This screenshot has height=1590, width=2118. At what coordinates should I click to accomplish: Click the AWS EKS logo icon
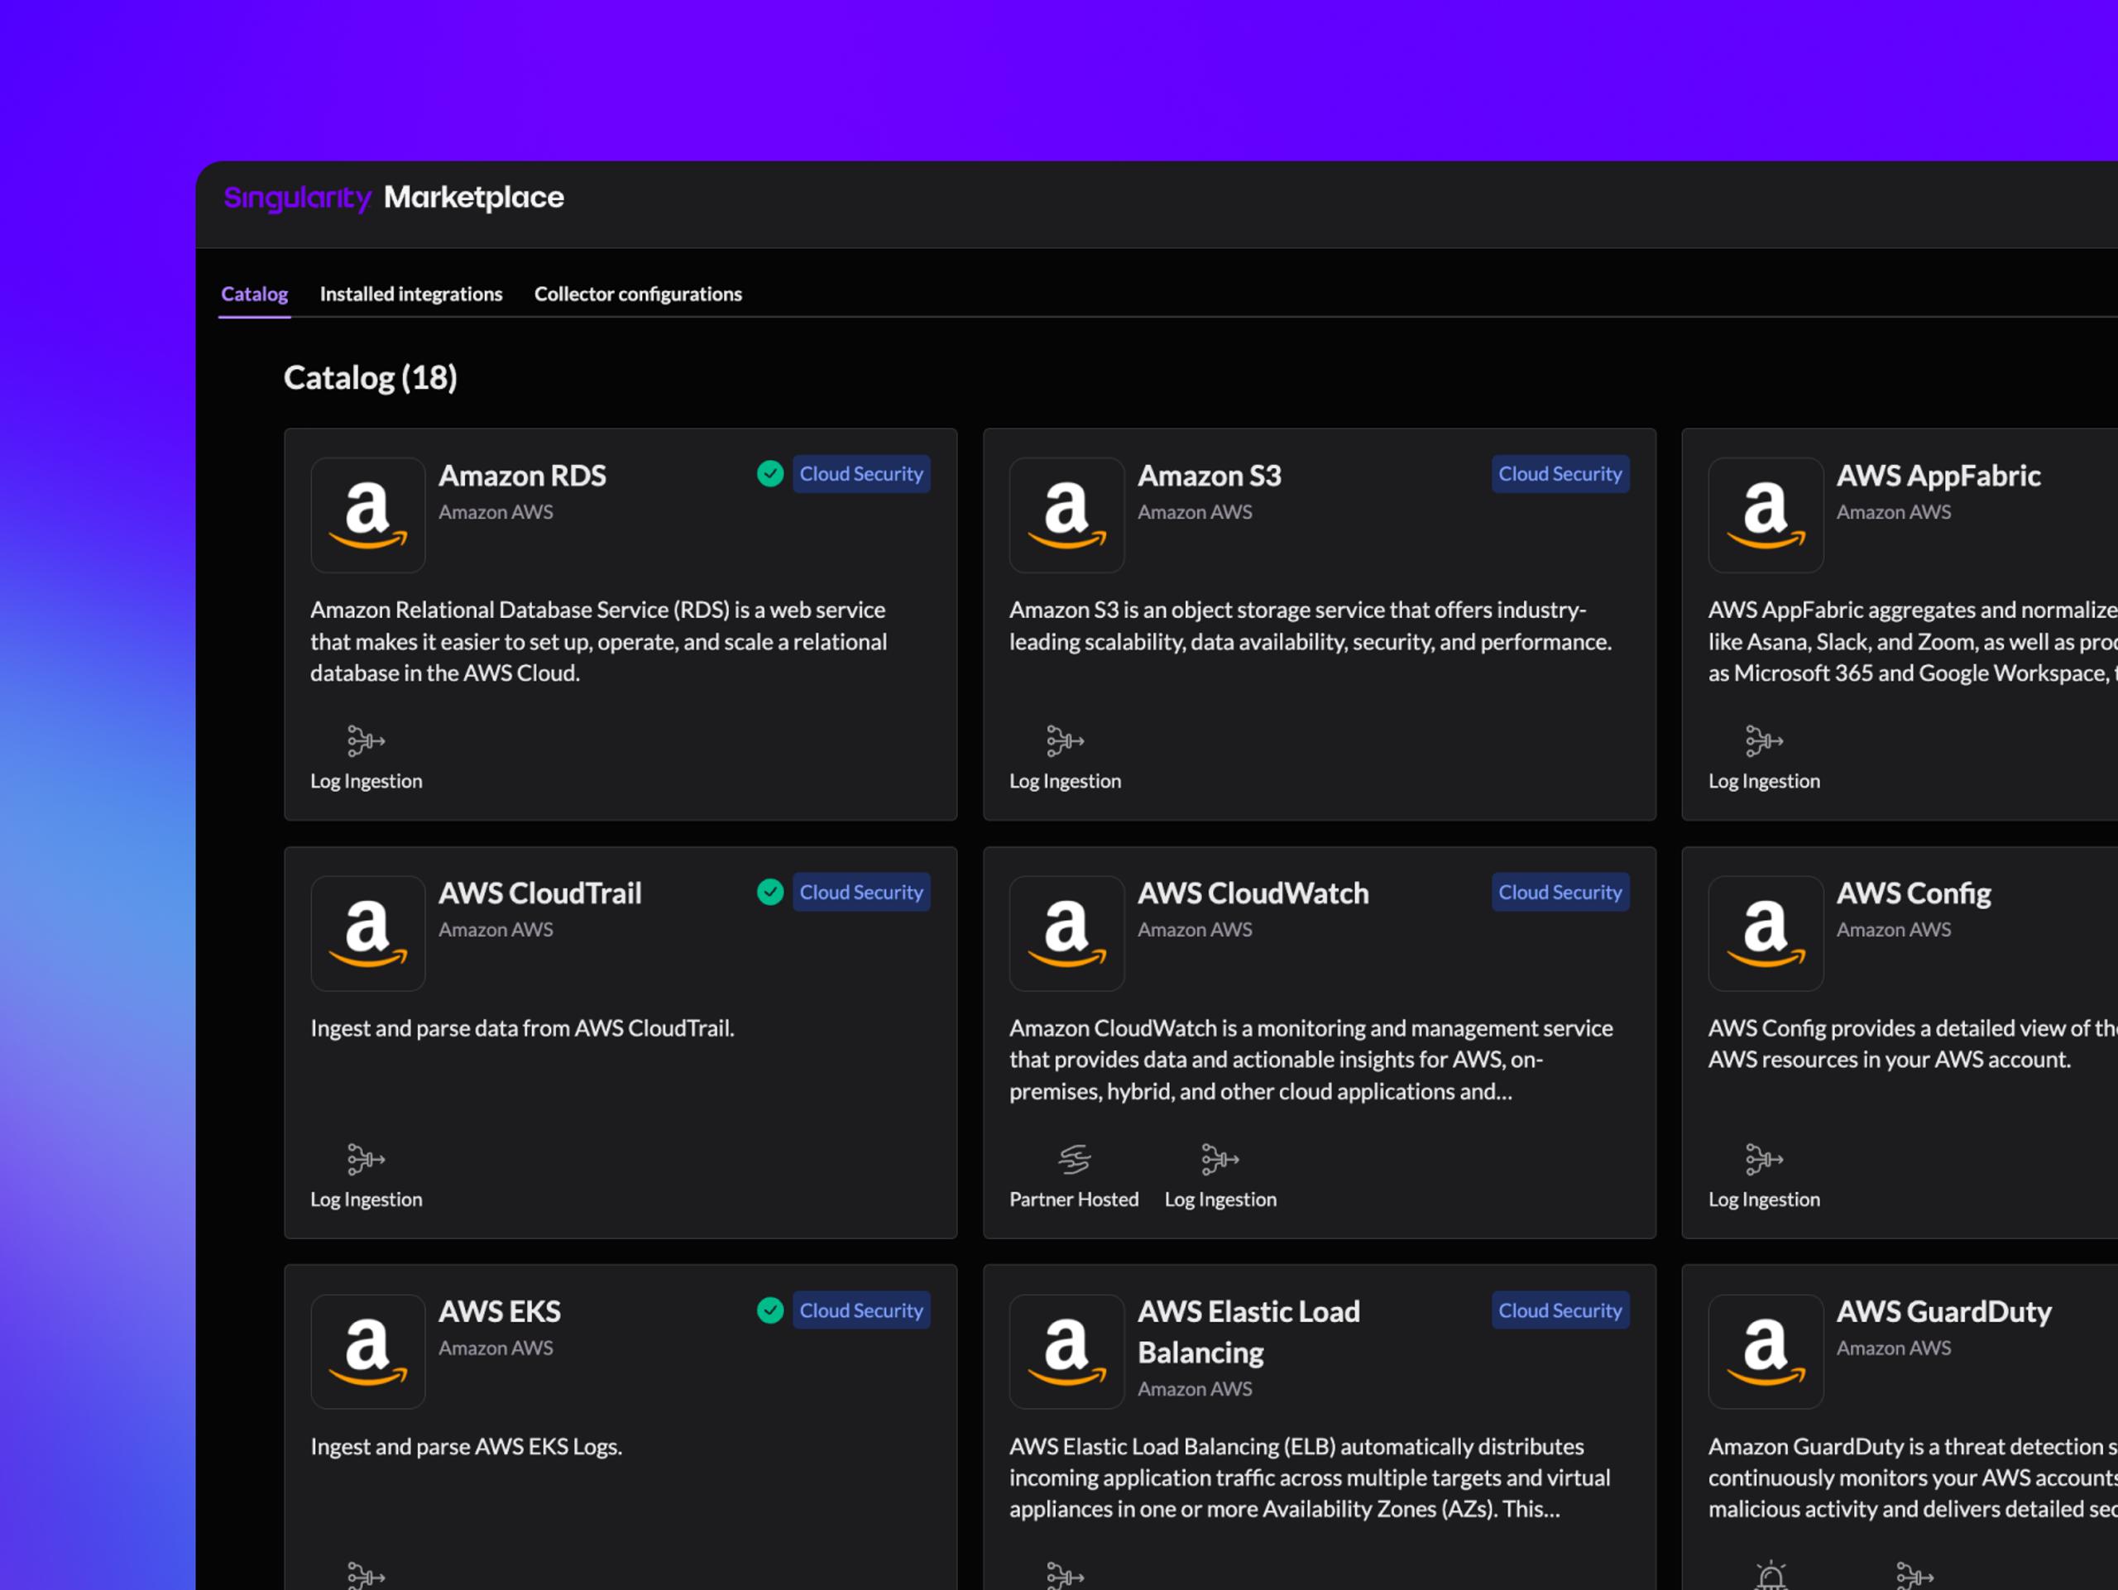pos(367,1352)
